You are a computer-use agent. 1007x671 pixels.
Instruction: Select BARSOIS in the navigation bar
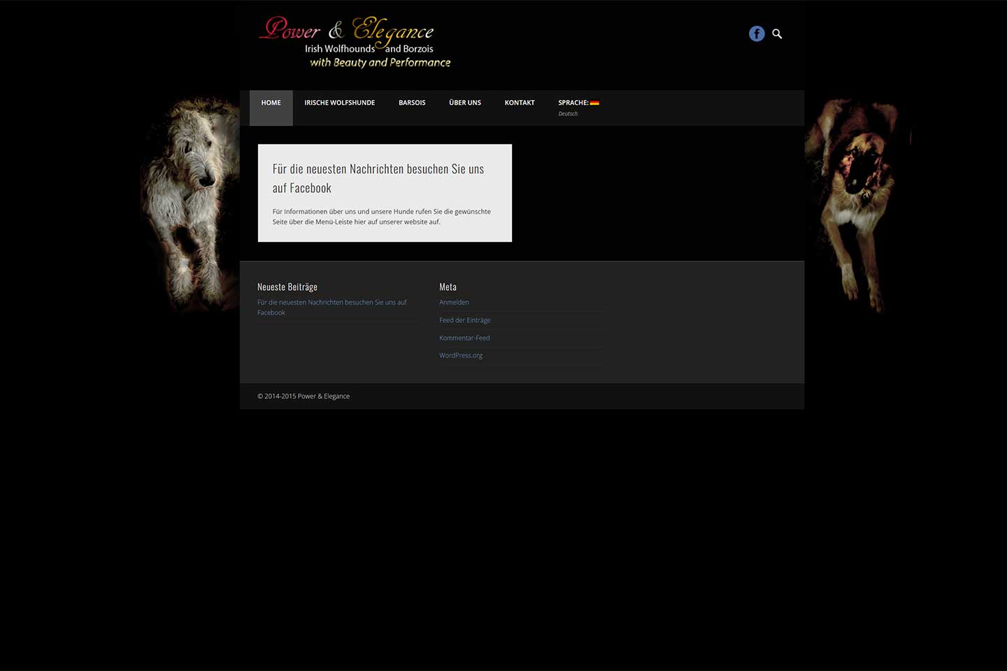(x=412, y=103)
